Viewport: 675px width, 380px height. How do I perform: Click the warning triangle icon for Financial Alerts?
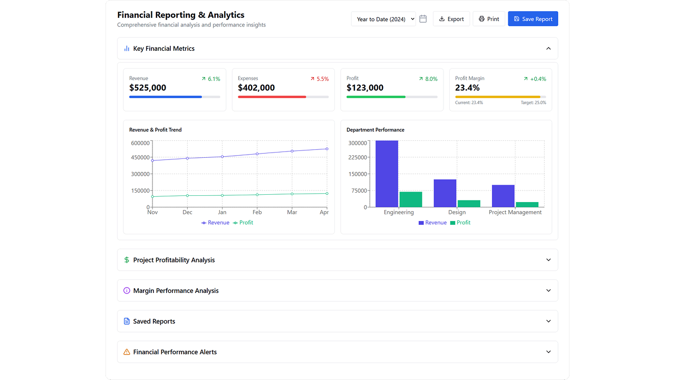pyautogui.click(x=127, y=352)
